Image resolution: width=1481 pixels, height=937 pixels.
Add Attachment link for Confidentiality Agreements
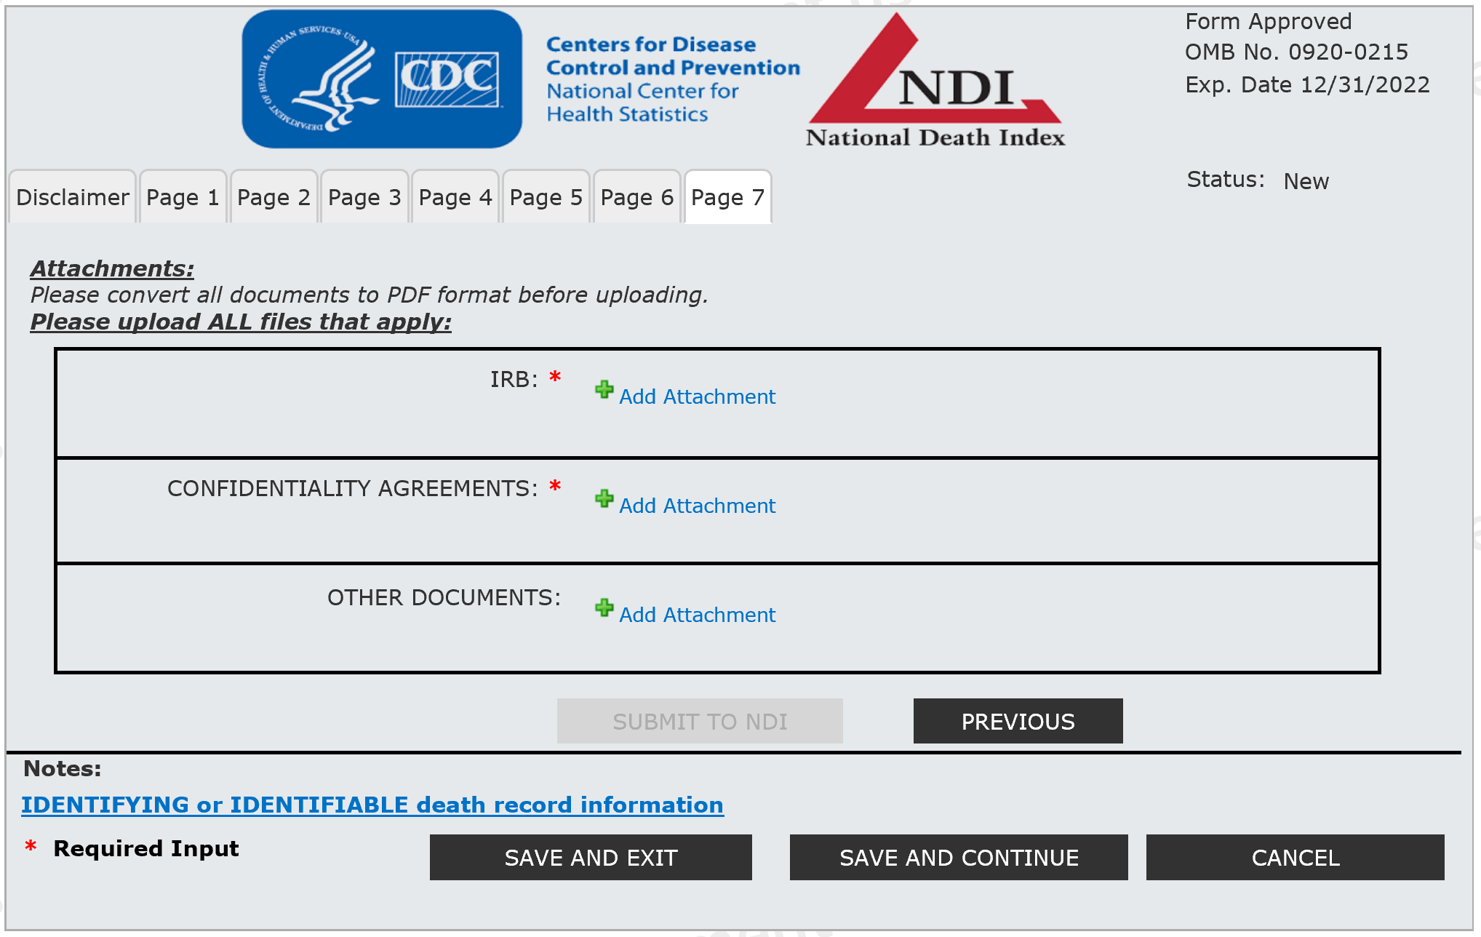click(x=697, y=506)
